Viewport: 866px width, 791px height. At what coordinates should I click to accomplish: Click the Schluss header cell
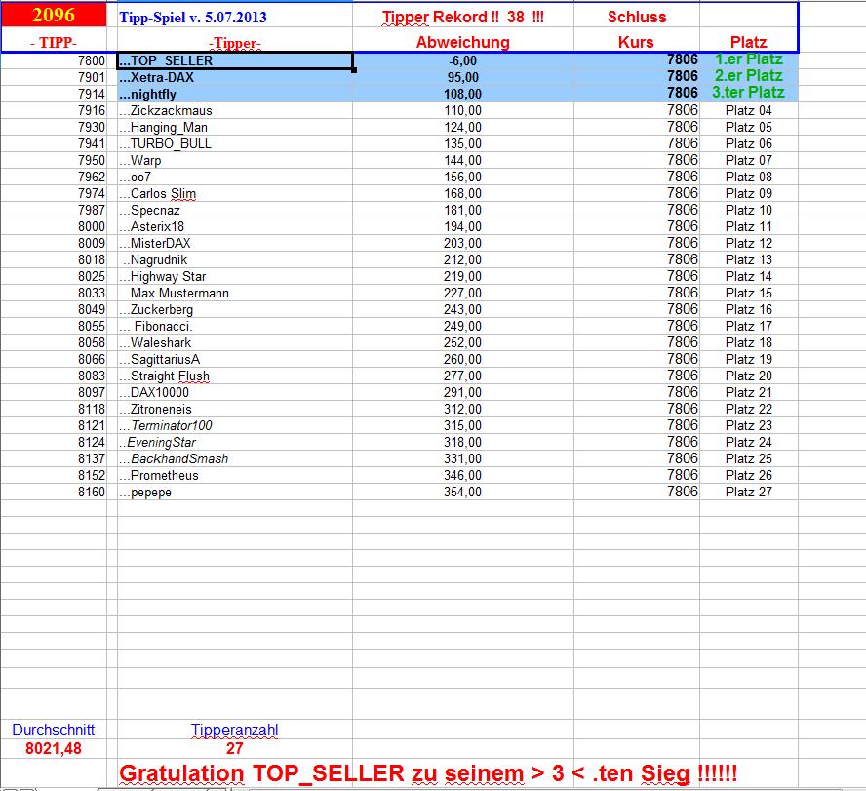637,18
